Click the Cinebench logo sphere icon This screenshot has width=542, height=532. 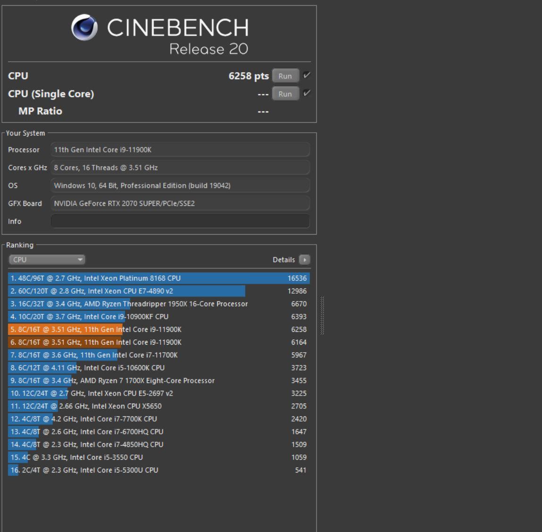tap(85, 27)
